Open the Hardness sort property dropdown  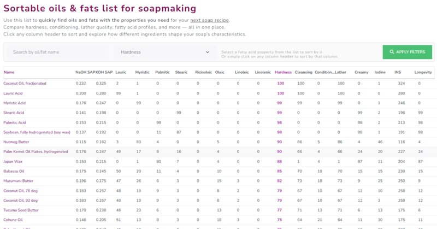(x=164, y=52)
